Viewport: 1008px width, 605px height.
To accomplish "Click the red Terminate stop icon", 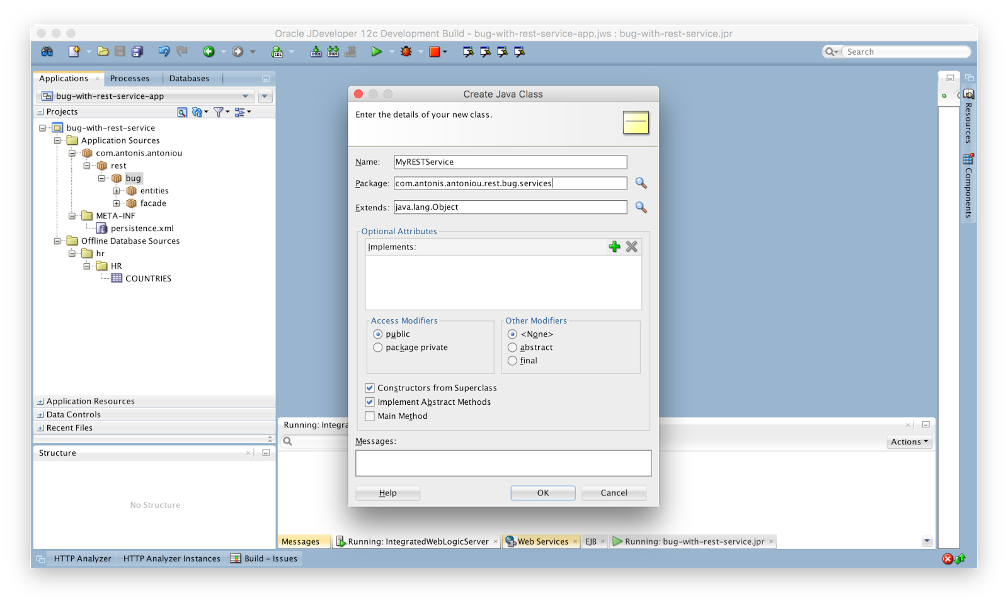I will click(435, 52).
